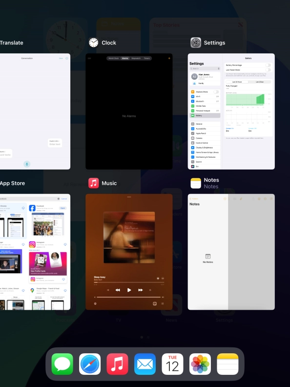The height and width of the screenshot is (387, 290).
Task: Select Last 24 Hours segment
Action: point(237,82)
